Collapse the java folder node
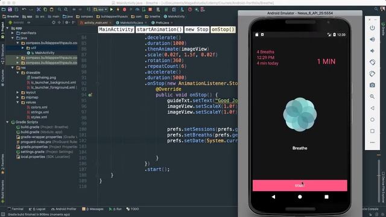386x217 pixels. point(13,38)
